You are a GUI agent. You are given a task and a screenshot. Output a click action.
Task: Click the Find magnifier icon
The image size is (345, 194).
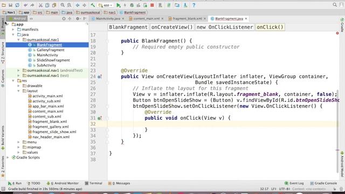coord(63,5)
